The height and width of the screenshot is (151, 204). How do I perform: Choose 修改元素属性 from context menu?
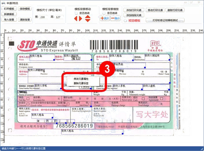(x=81, y=79)
